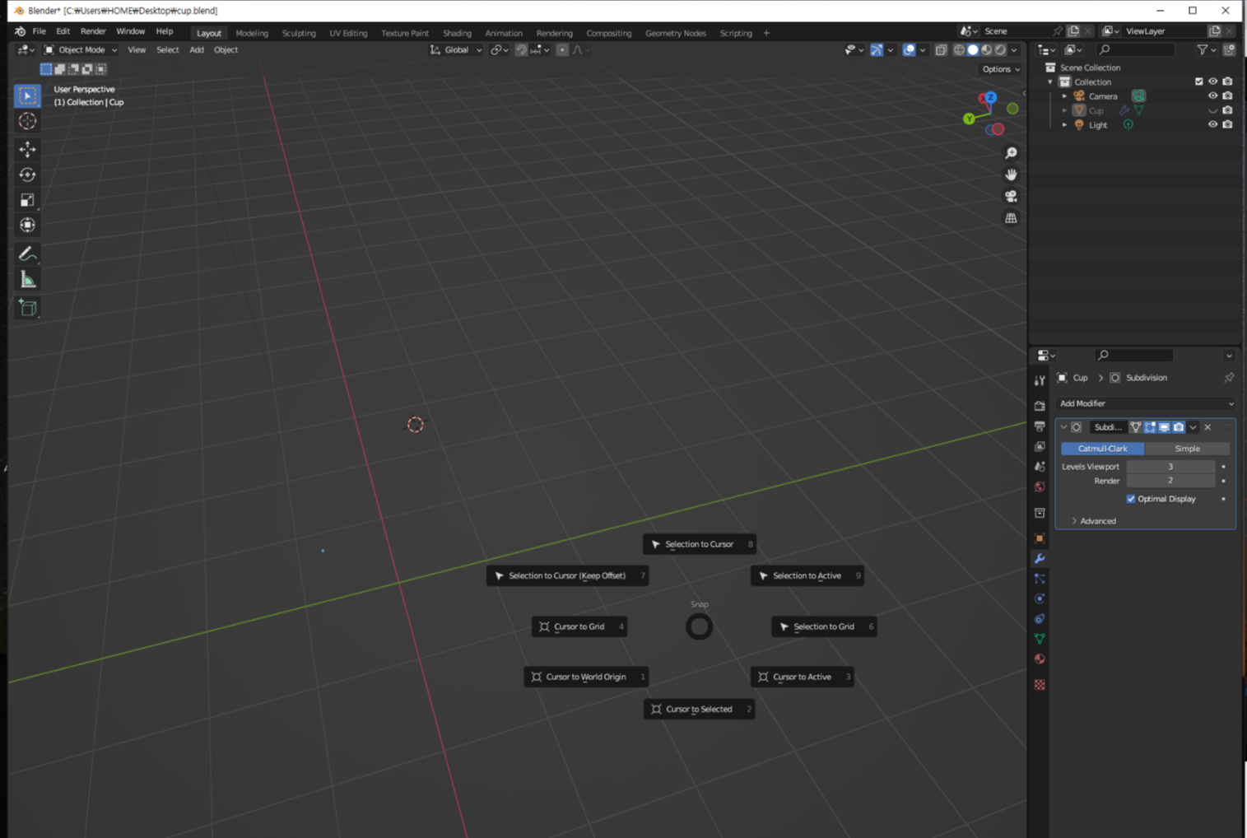Activate the Rotate tool
Viewport: 1247px width, 838px height.
coord(27,175)
